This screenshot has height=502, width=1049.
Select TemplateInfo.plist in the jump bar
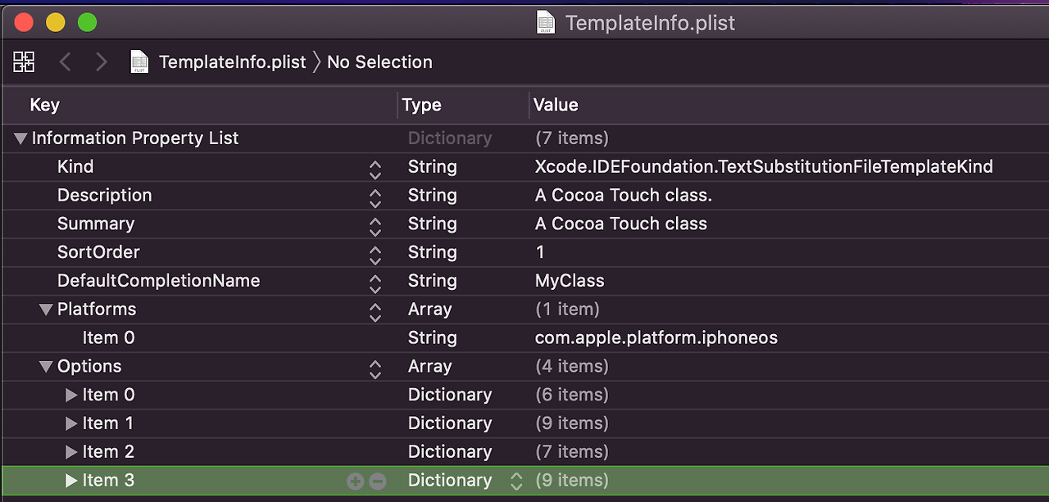coord(232,62)
